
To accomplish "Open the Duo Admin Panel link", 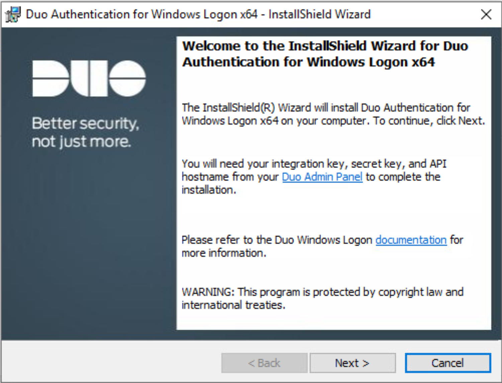I will click(x=322, y=177).
